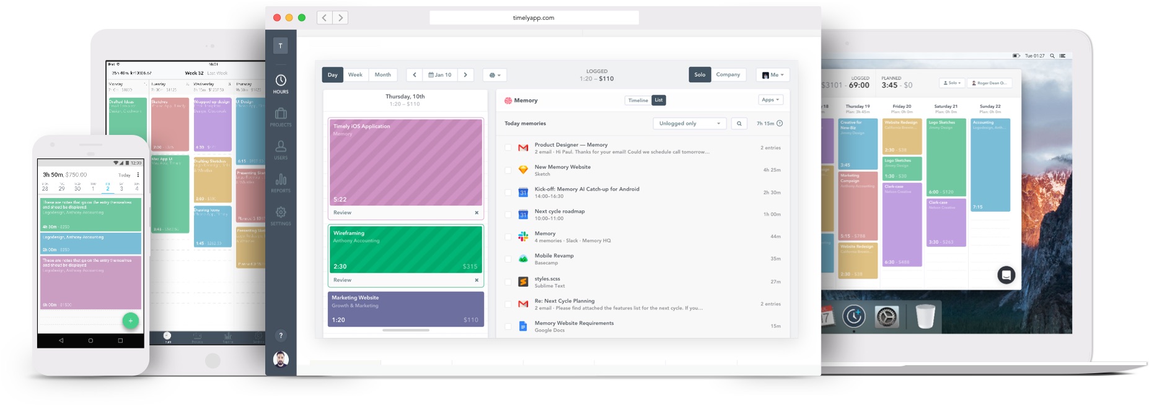Switch to the Week view tab

pyautogui.click(x=355, y=75)
